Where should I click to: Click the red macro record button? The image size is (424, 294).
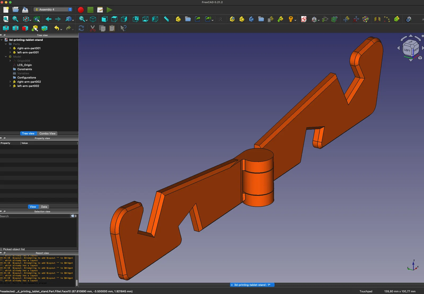[81, 10]
